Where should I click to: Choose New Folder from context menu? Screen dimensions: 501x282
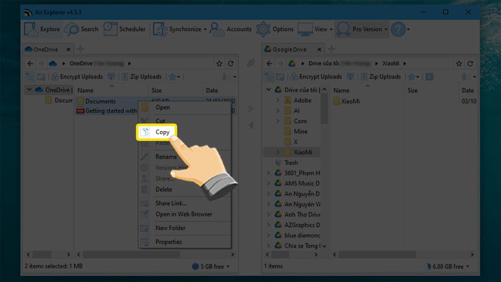click(x=185, y=228)
